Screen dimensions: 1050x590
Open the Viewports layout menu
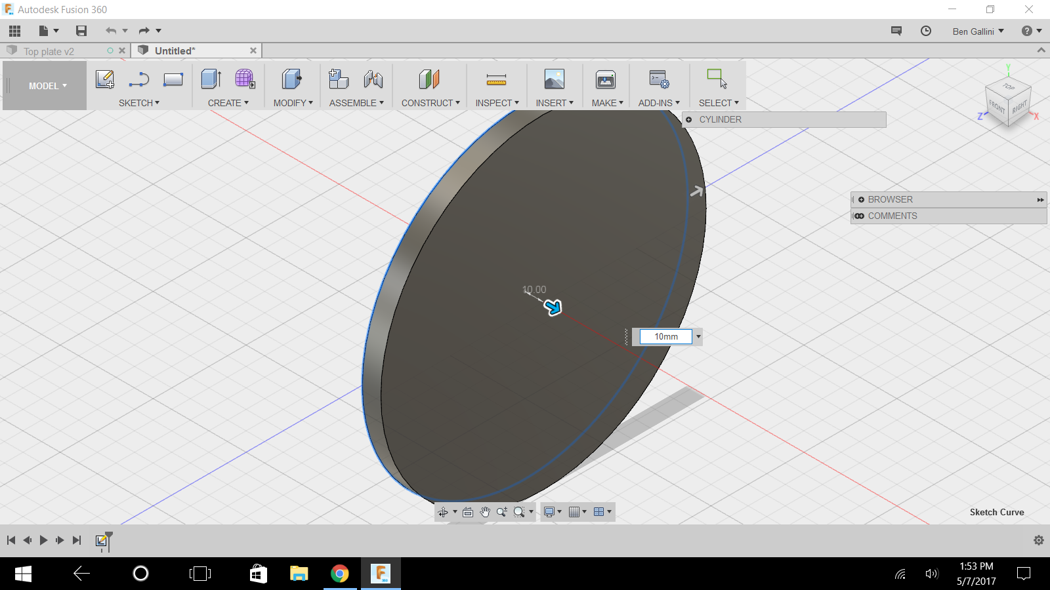pyautogui.click(x=598, y=512)
